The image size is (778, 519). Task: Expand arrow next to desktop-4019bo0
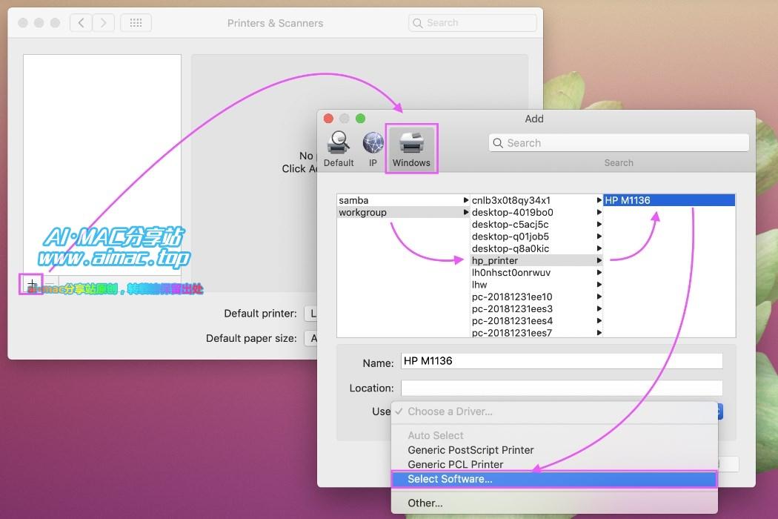(599, 213)
